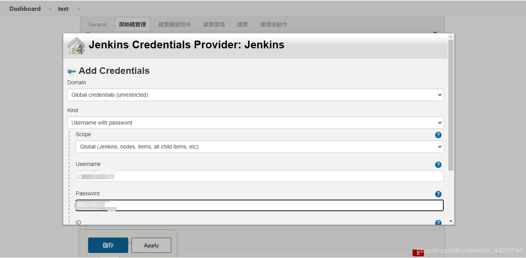Switch to the 建置觸發程序 tab

pos(175,24)
